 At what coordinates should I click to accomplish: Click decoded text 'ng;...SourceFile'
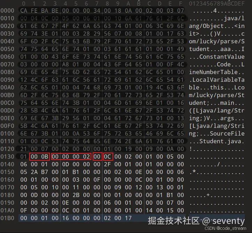217,134
